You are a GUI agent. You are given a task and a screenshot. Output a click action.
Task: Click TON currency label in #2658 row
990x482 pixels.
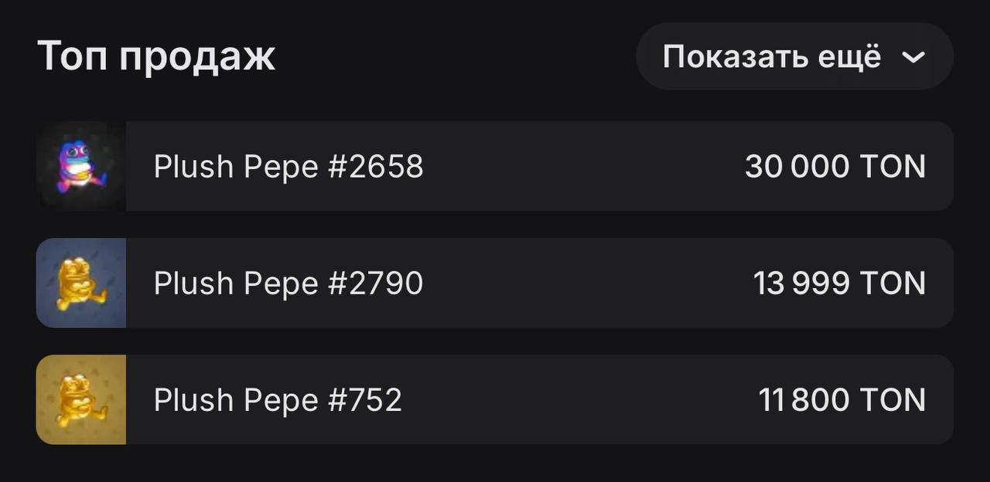click(x=893, y=167)
